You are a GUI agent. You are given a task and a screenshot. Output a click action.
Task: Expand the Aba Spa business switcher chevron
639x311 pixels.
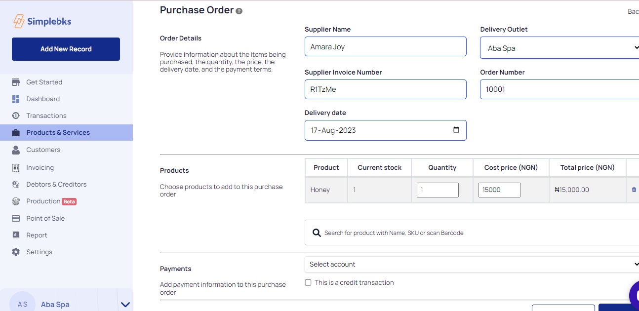click(125, 305)
